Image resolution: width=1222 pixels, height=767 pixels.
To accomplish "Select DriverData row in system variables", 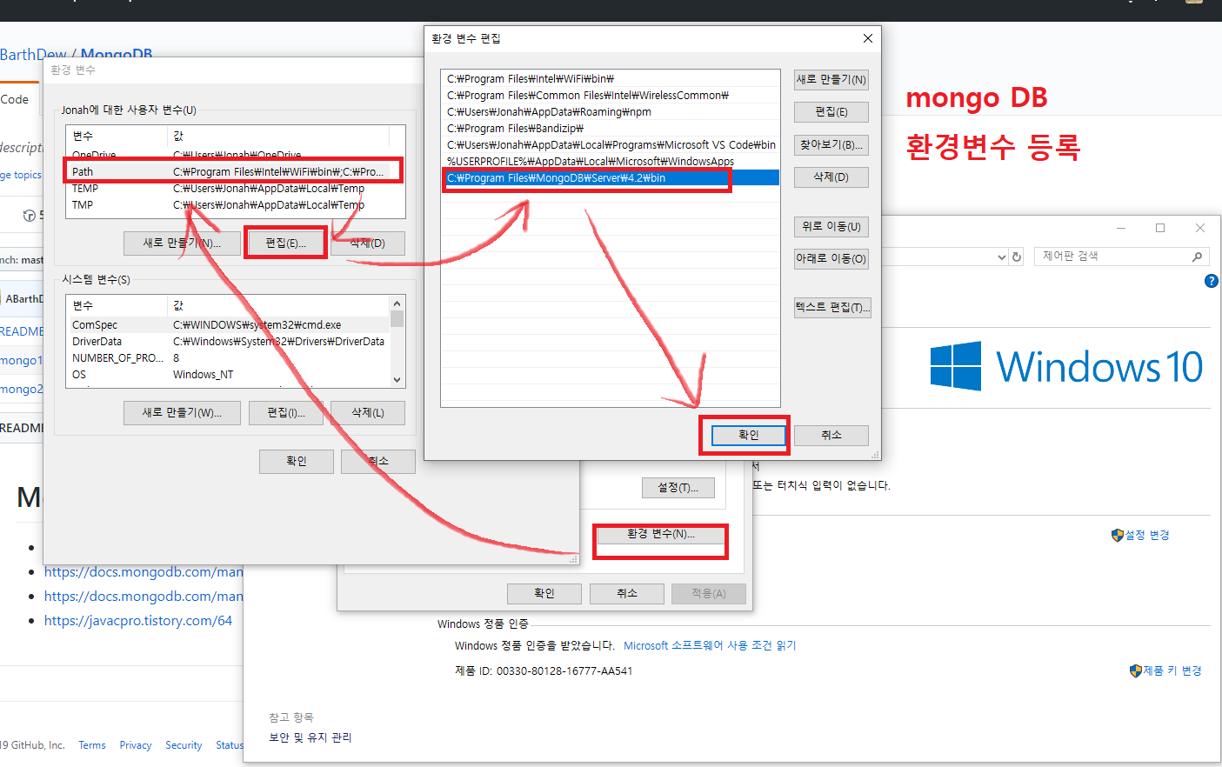I will (x=228, y=341).
